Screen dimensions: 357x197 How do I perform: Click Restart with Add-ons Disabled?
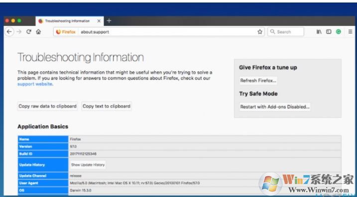coord(275,107)
